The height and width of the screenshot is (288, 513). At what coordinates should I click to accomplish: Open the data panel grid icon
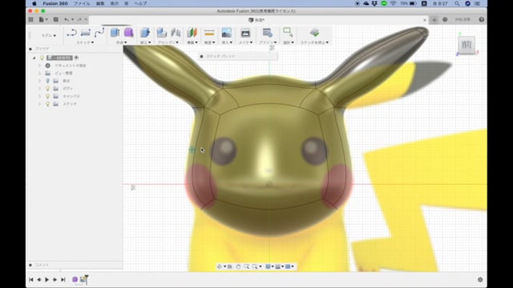[x=30, y=19]
